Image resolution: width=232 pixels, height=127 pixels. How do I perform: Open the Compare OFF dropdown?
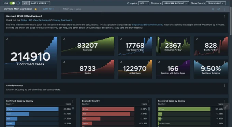tap(144, 3)
